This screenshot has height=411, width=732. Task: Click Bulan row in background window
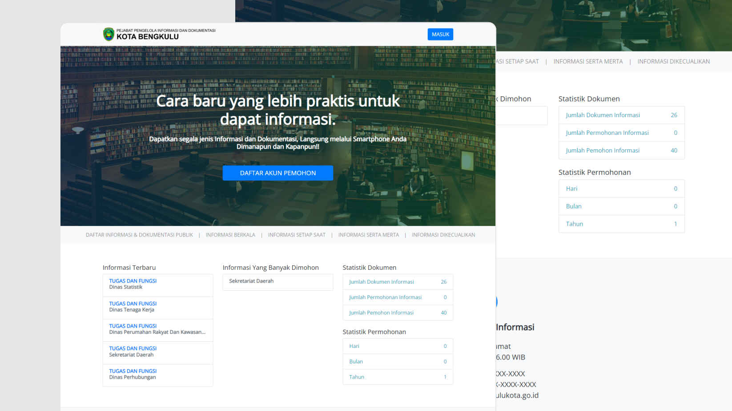(x=622, y=206)
